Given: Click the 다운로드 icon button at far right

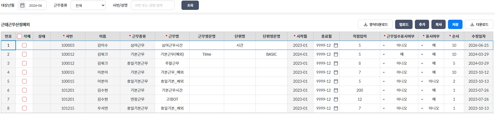Looking at the screenshot, I should pyautogui.click(x=479, y=24).
